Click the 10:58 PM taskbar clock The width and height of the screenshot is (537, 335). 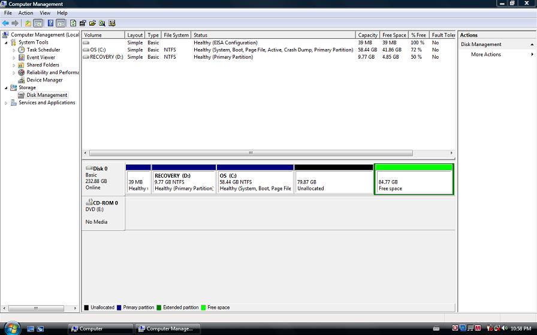521,329
